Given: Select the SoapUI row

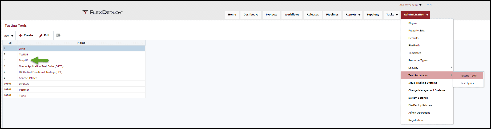Looking at the screenshot, I should click(x=74, y=60).
